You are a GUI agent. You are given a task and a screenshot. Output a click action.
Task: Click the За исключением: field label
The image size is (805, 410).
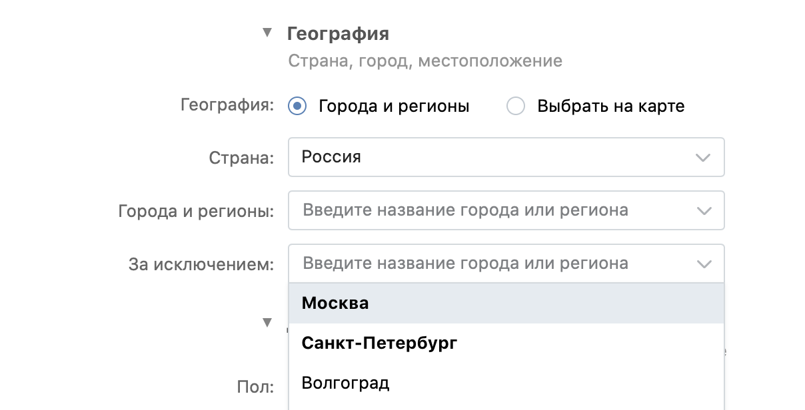point(201,264)
